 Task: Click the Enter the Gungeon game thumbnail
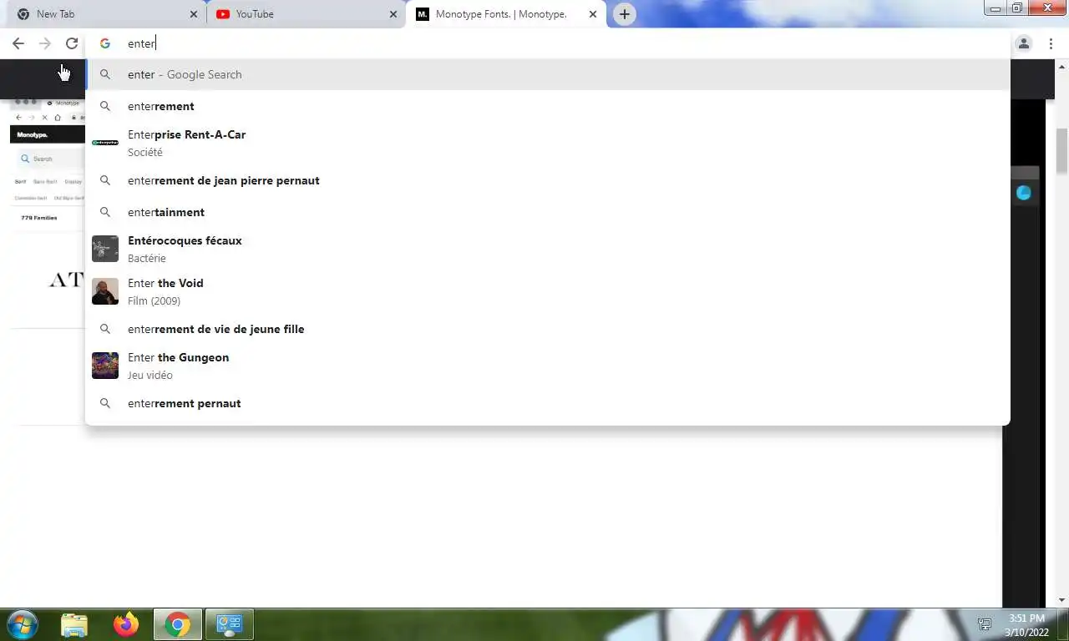(105, 366)
